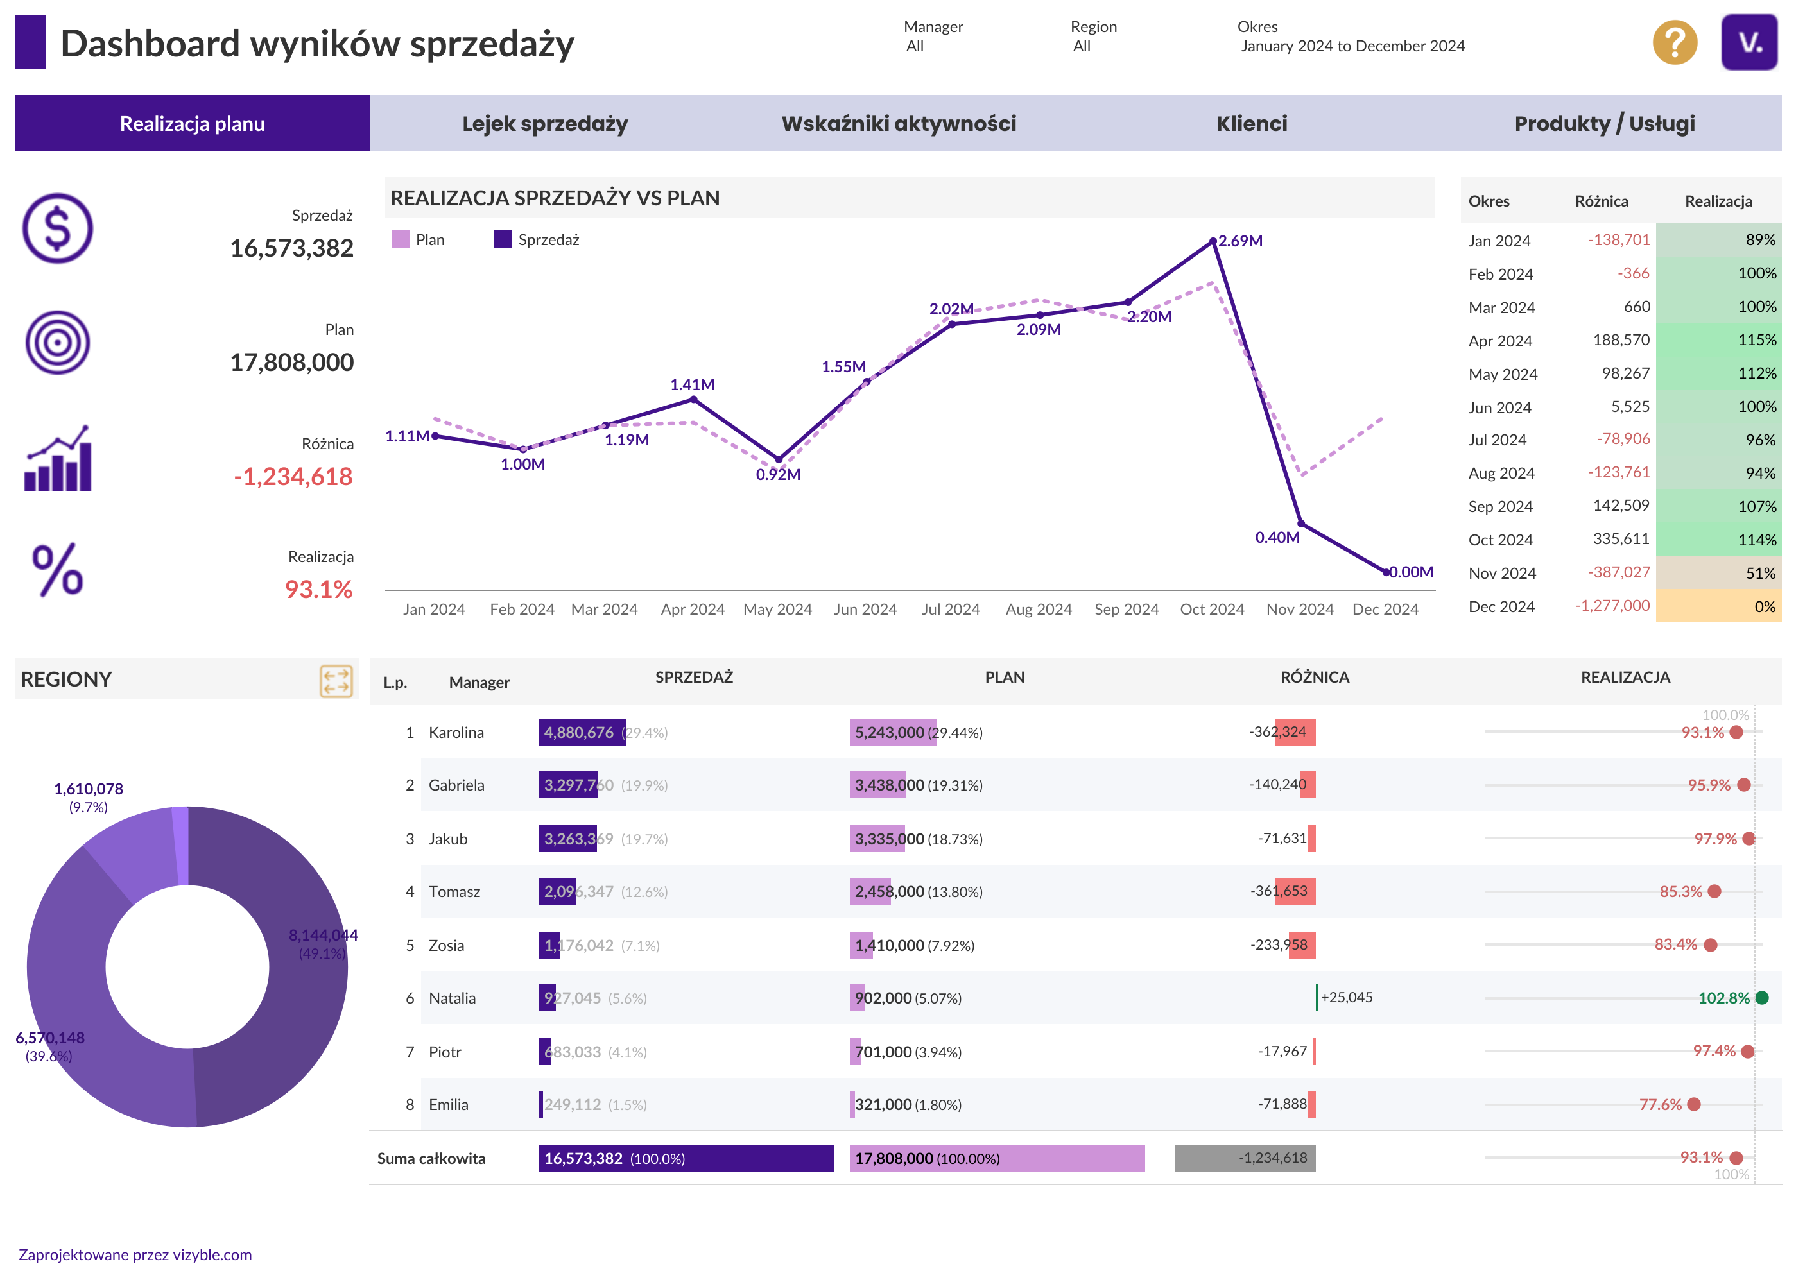Sort by the SPRZEDAŻ column header
This screenshot has width=1796, height=1282.
(x=693, y=678)
